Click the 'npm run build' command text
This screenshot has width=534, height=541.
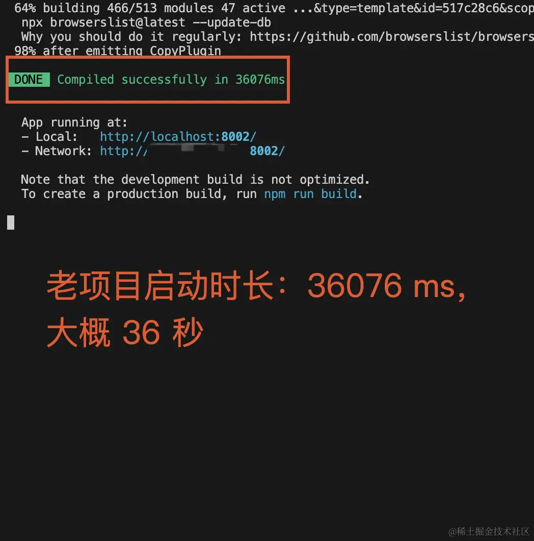310,193
